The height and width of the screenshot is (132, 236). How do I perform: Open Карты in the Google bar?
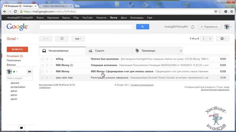tap(66, 18)
